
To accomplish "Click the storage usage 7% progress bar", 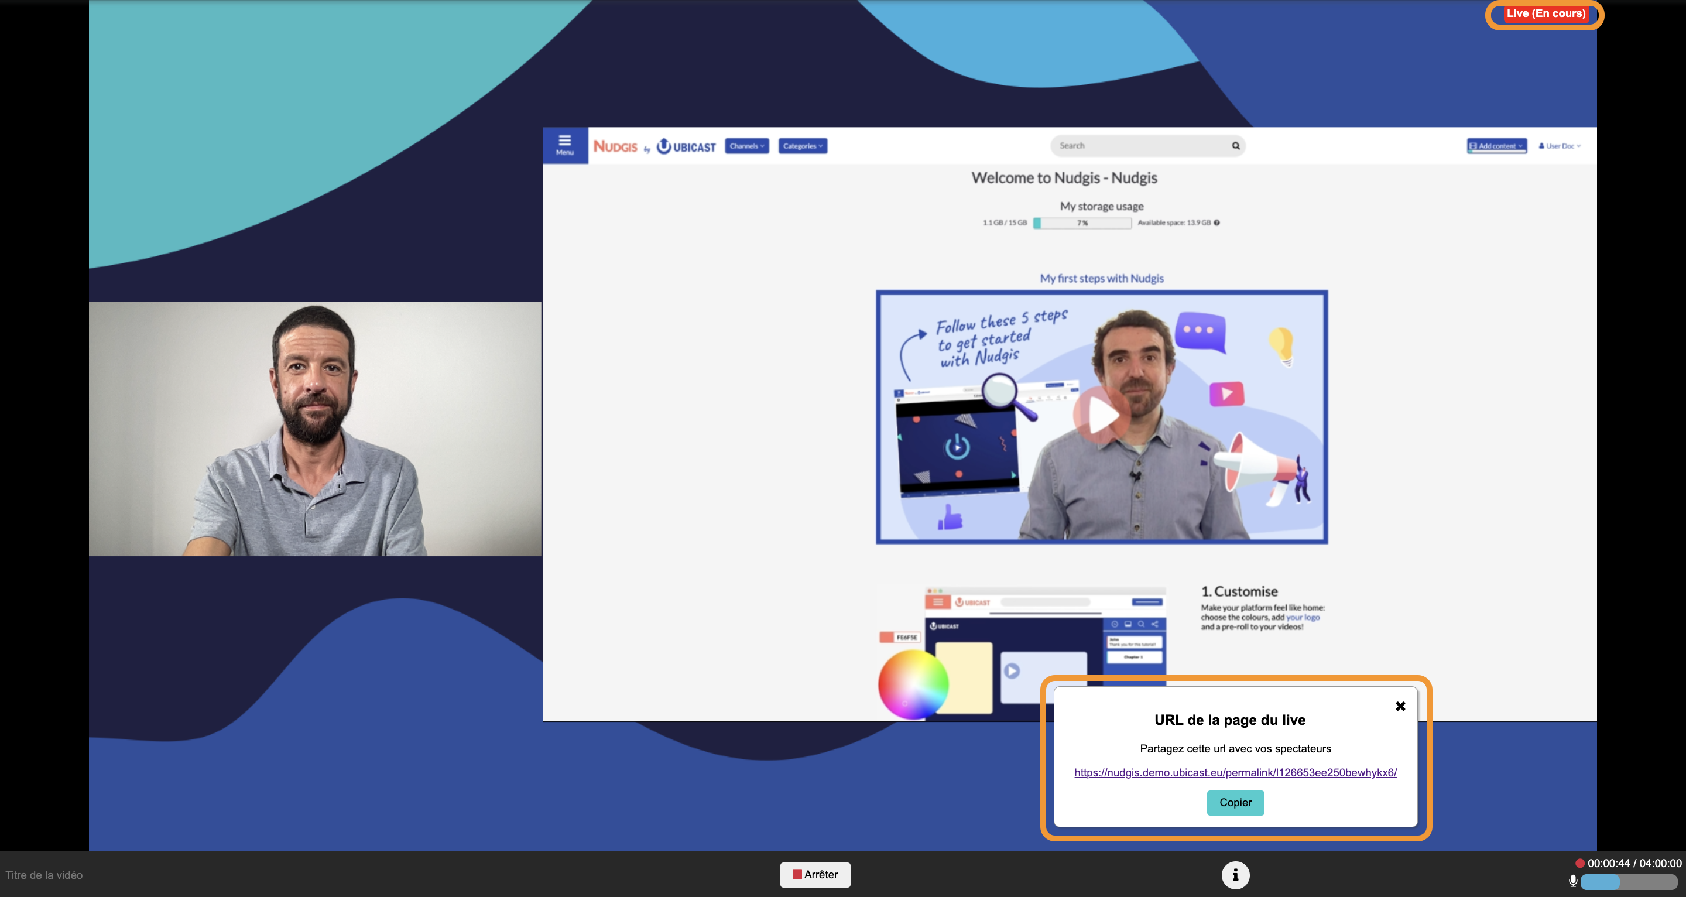I will click(1082, 223).
